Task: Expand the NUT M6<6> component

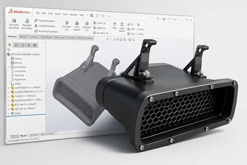Action: click(8, 109)
